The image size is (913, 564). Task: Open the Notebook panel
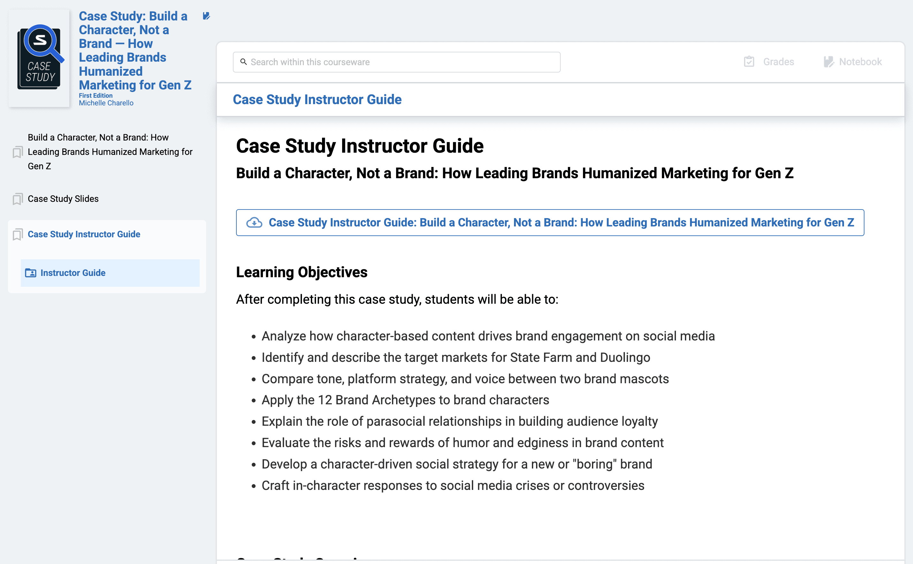pos(860,62)
